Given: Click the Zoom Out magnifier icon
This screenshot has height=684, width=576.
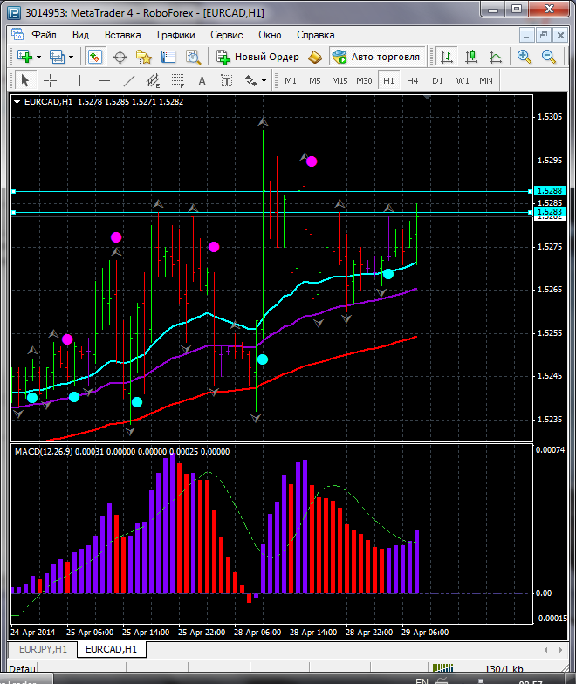Looking at the screenshot, I should [550, 57].
